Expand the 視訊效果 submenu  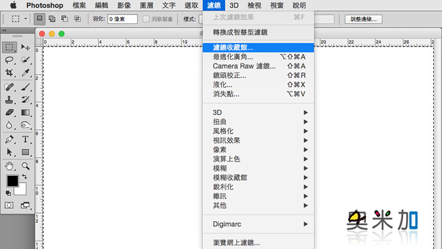[258, 141]
